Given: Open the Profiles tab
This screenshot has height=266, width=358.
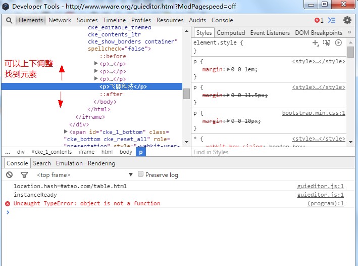Looking at the screenshot, I should (x=141, y=20).
